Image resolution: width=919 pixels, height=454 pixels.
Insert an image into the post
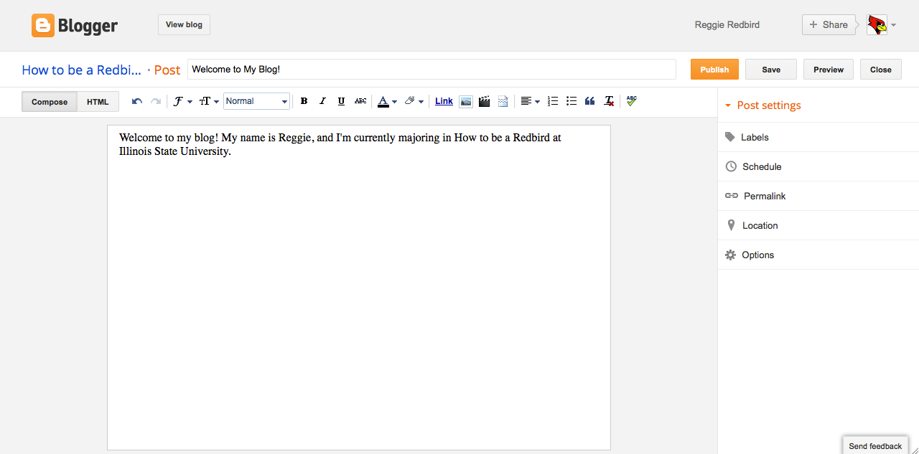466,101
